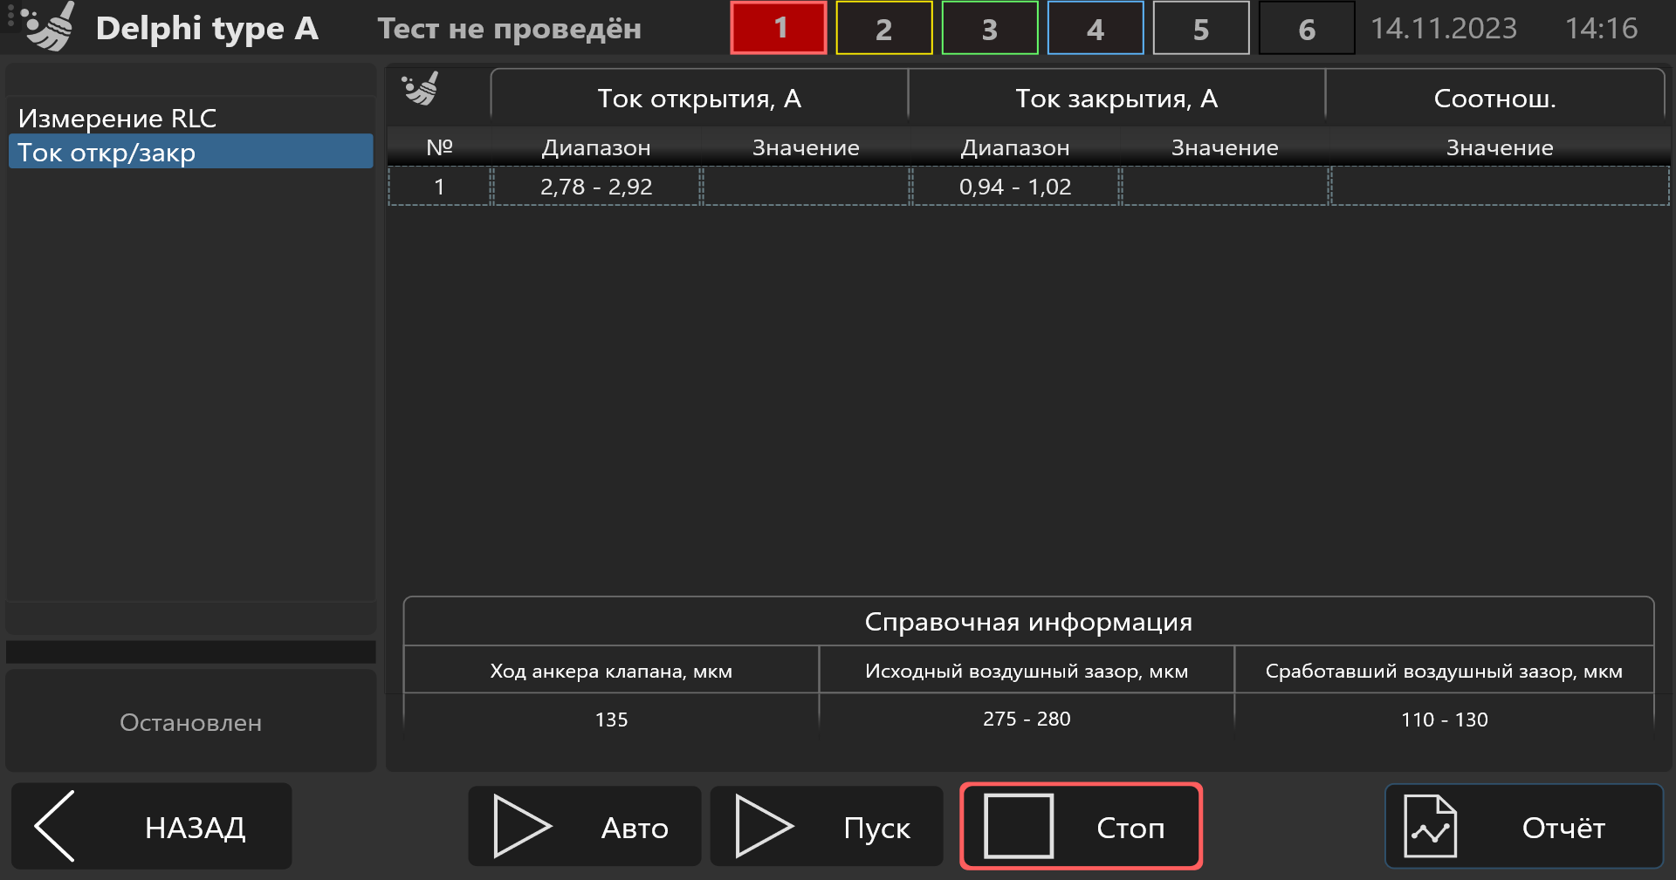Click the Сработавший воздушный зазор, мкм label
The width and height of the screenshot is (1676, 880).
pyautogui.click(x=1444, y=671)
